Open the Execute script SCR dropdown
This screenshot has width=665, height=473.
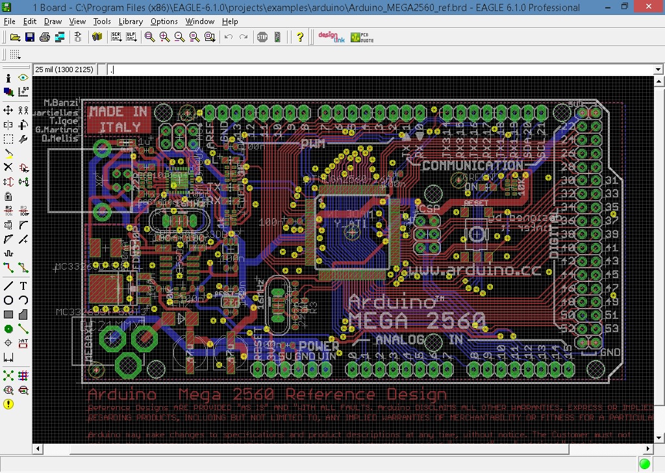(116, 37)
